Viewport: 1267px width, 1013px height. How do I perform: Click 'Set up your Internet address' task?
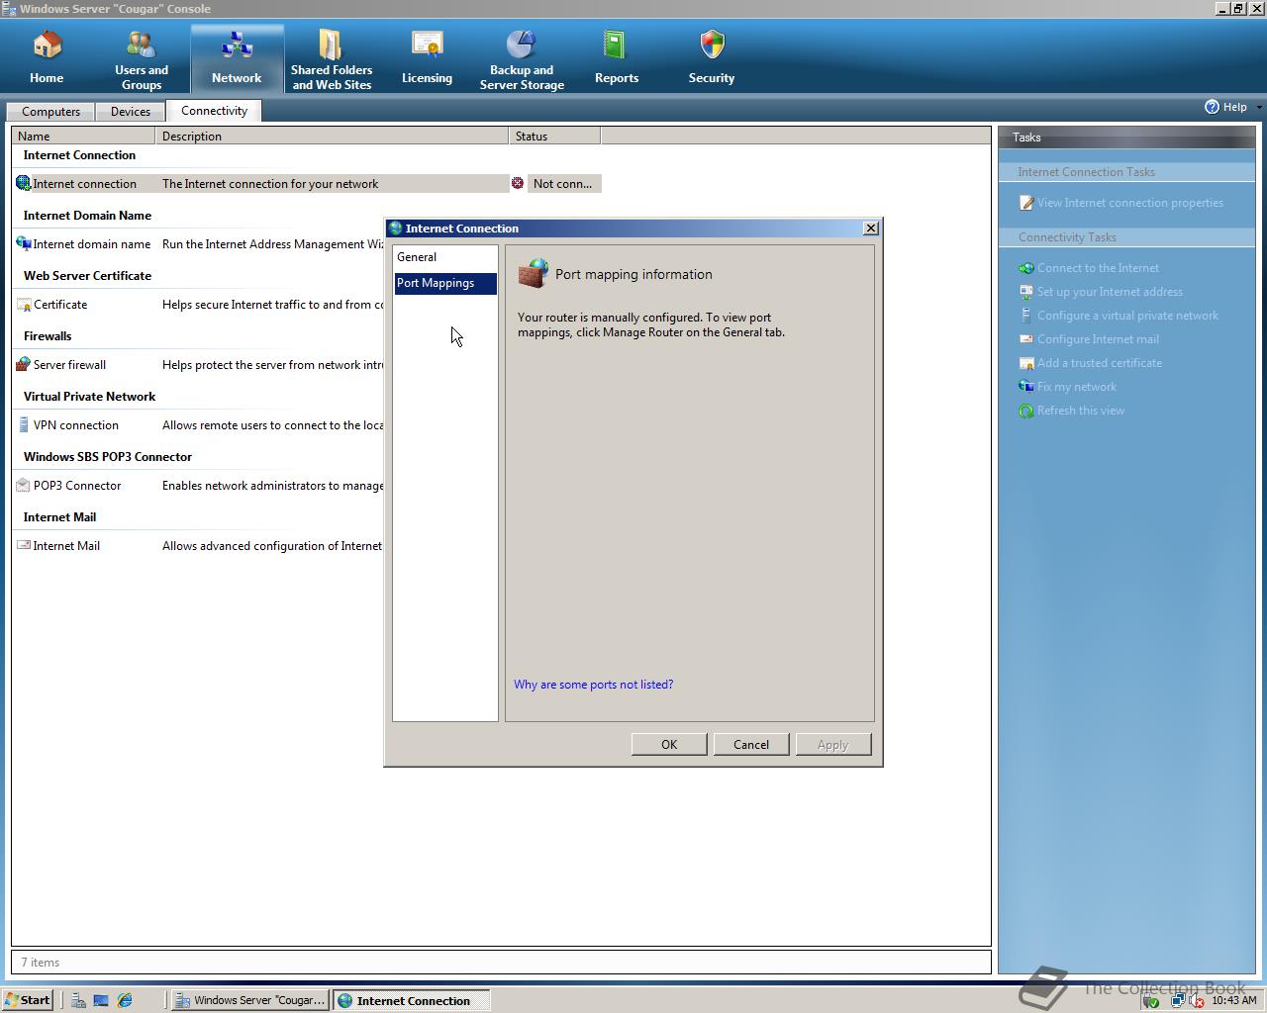(1110, 292)
